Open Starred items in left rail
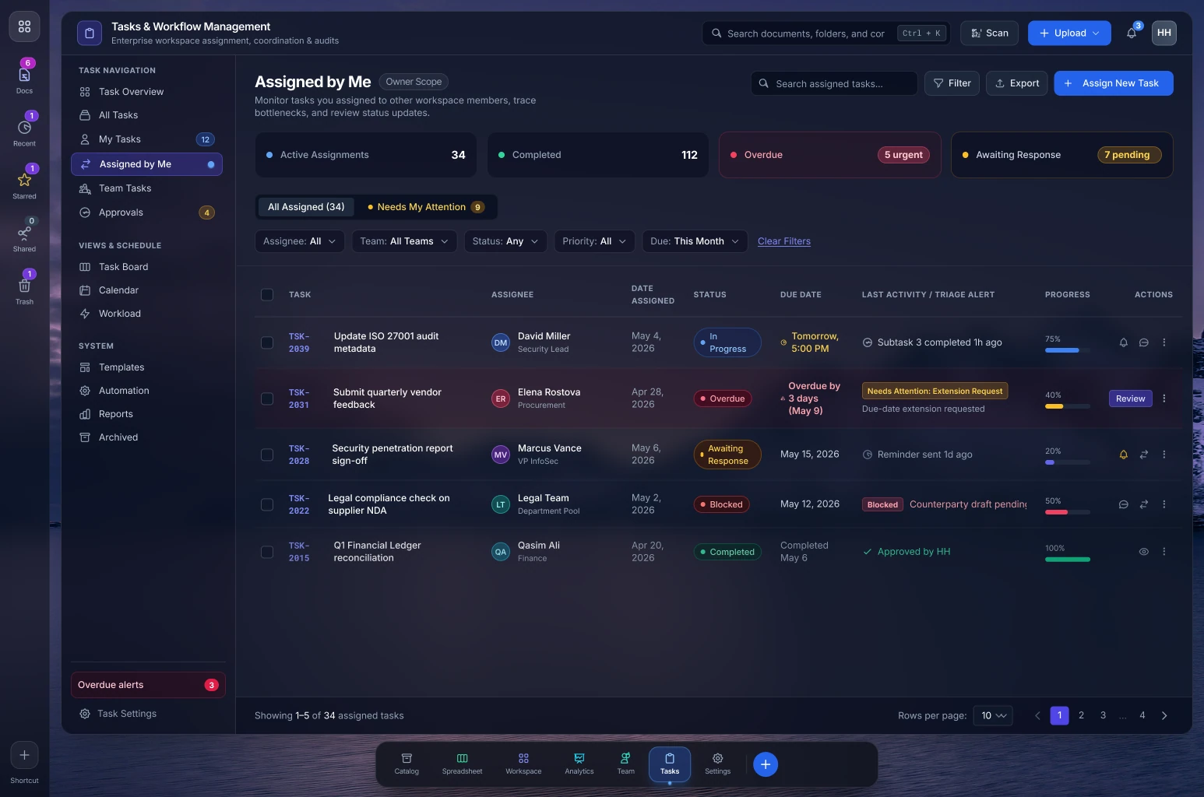Viewport: 1204px width, 797px height. coord(24,181)
